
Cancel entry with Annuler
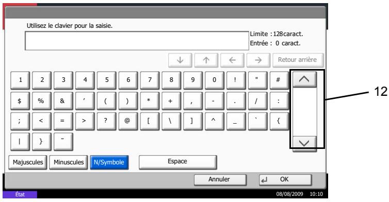click(220, 180)
